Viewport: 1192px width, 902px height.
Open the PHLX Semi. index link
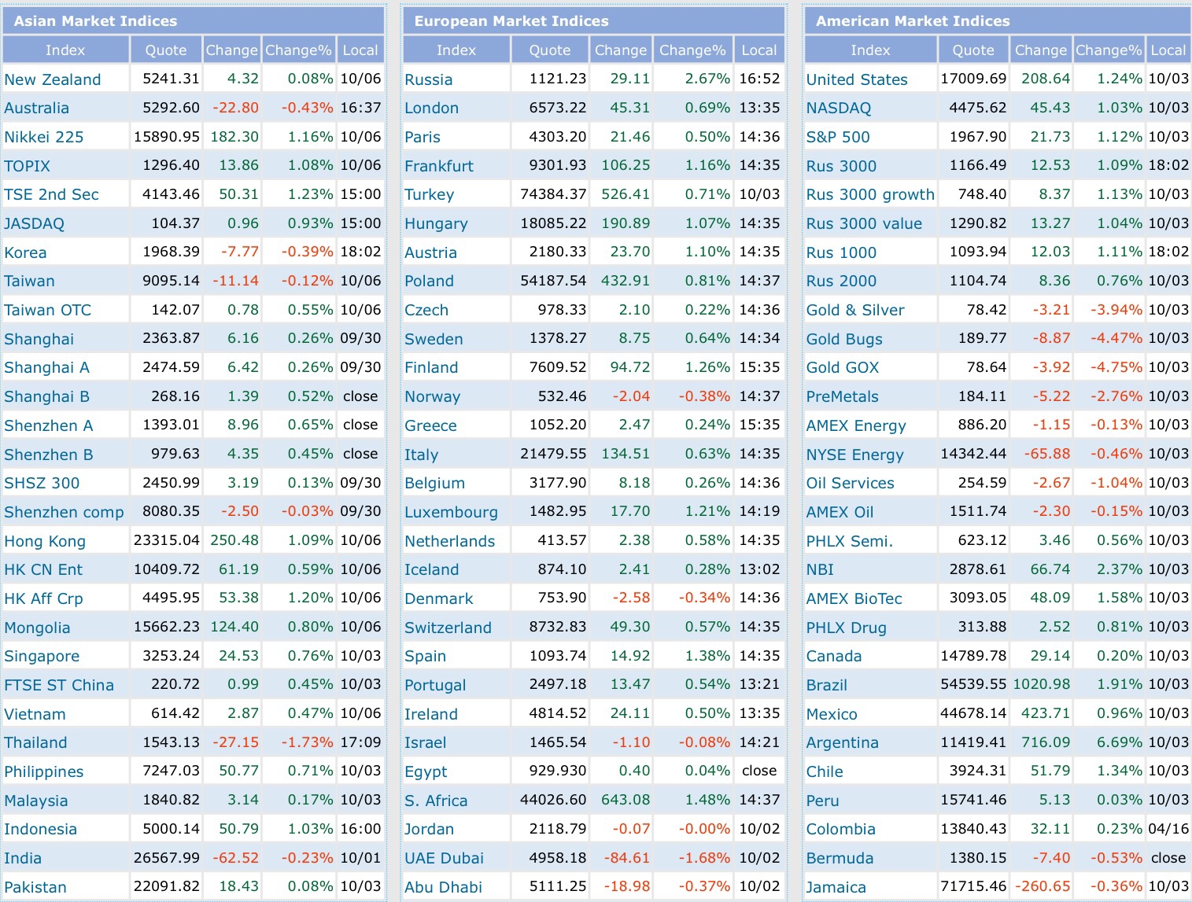(x=850, y=541)
